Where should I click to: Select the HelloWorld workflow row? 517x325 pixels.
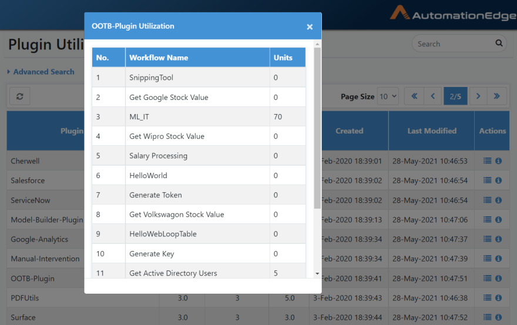click(199, 175)
